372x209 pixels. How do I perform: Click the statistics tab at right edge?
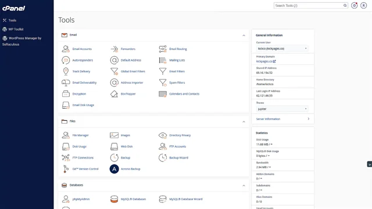click(370, 164)
